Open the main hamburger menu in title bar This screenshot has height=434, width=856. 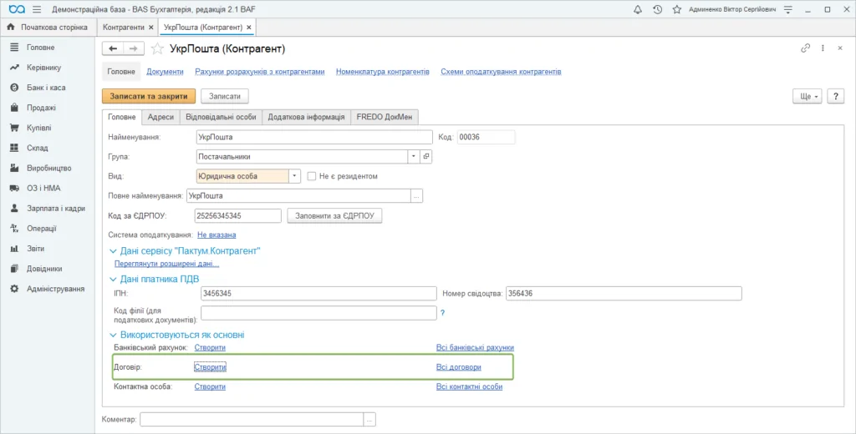37,9
